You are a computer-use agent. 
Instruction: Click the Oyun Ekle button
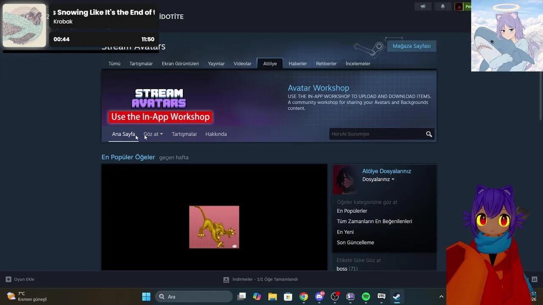coord(20,279)
